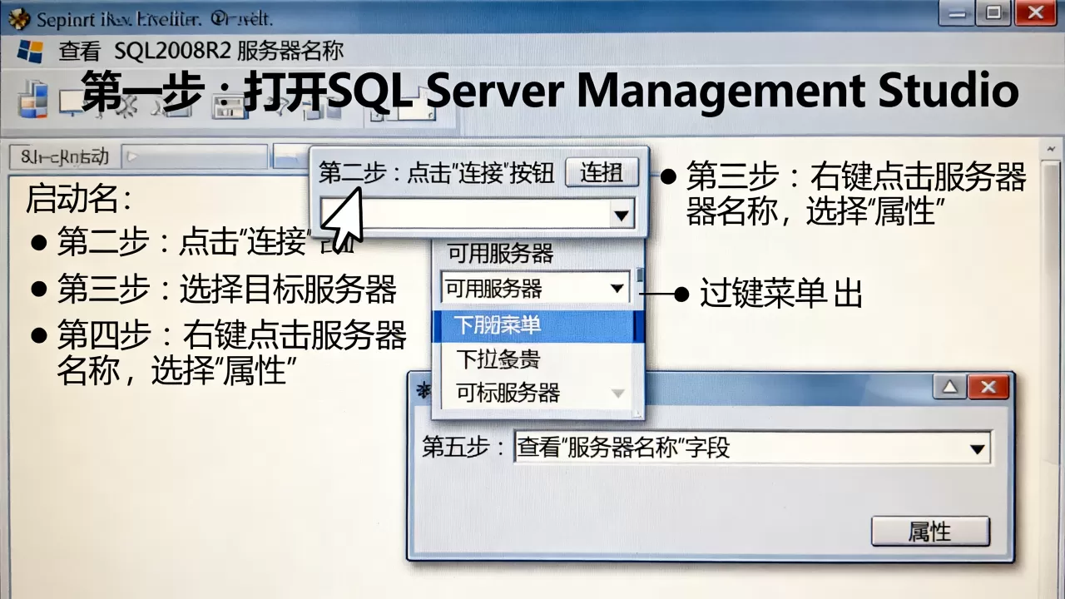Close the 第五步 dialog with its red X
1065x599 pixels.
pyautogui.click(x=988, y=387)
